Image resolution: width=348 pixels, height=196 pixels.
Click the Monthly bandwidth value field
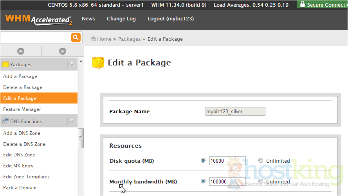pos(227,181)
